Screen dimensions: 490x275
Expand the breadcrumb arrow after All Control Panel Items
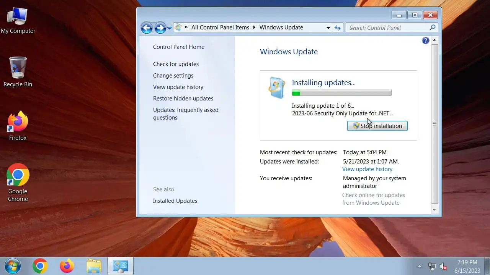click(x=254, y=27)
